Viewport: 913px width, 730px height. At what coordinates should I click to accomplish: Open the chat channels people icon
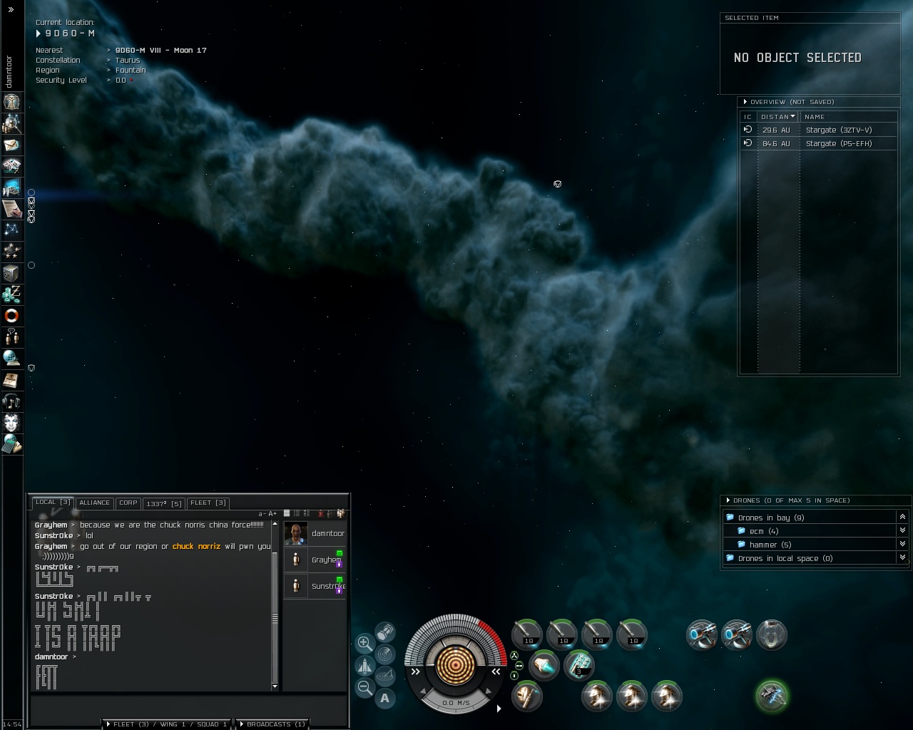coord(11,336)
